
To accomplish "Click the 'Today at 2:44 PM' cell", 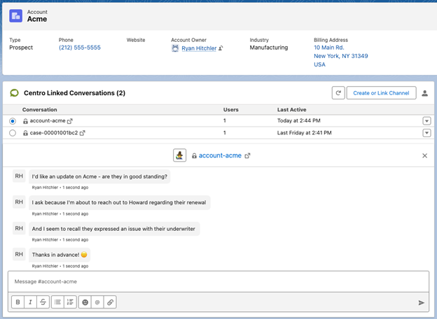I will point(299,120).
